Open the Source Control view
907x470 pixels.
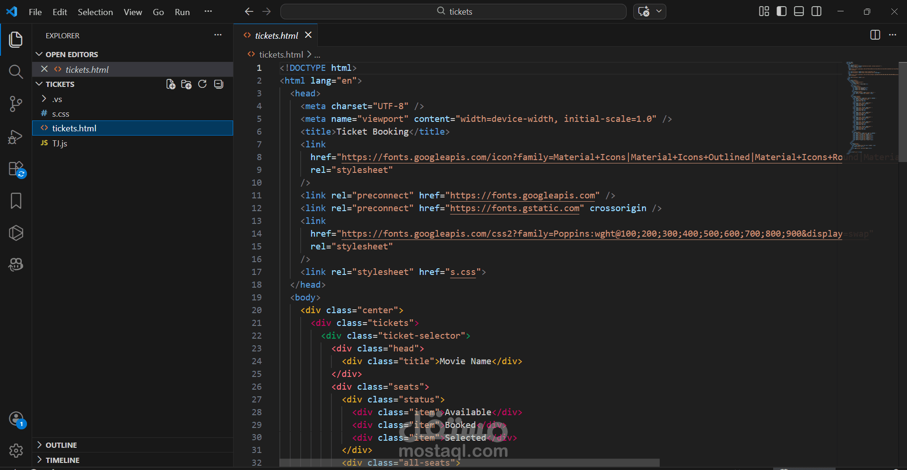click(16, 104)
